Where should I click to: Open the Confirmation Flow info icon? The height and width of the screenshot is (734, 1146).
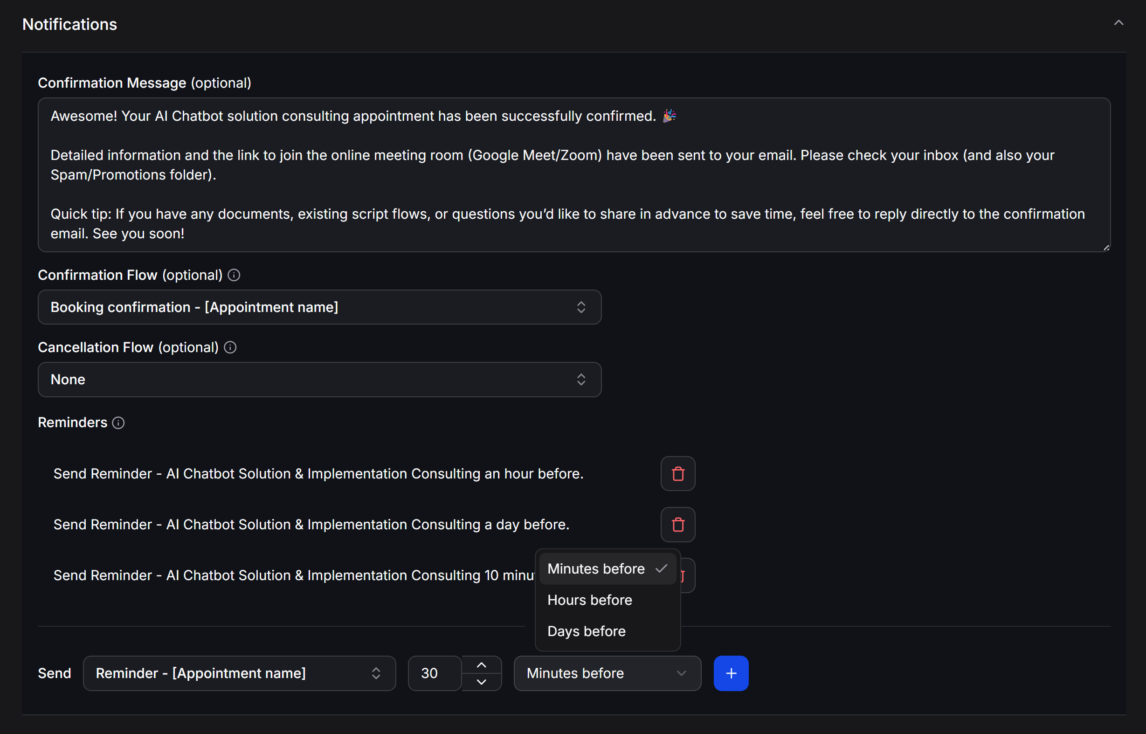tap(234, 275)
